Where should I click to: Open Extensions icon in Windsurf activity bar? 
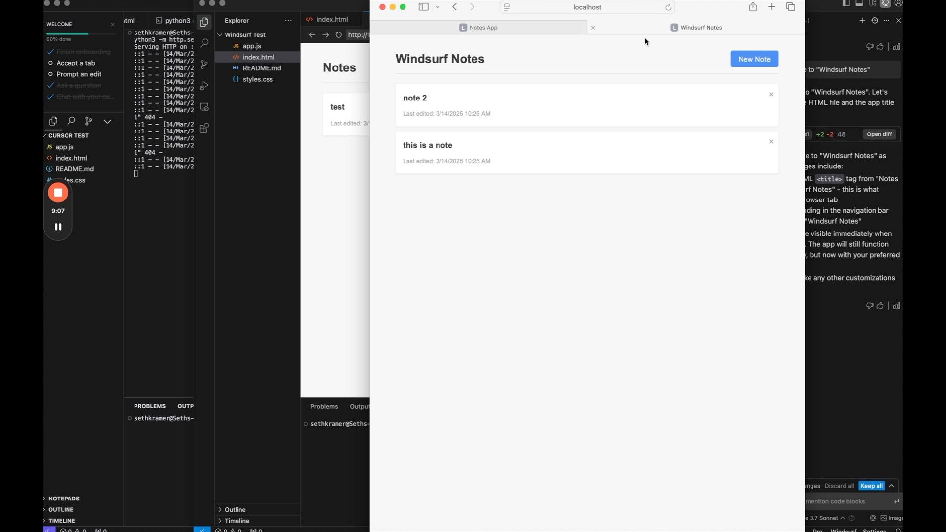[x=204, y=128]
